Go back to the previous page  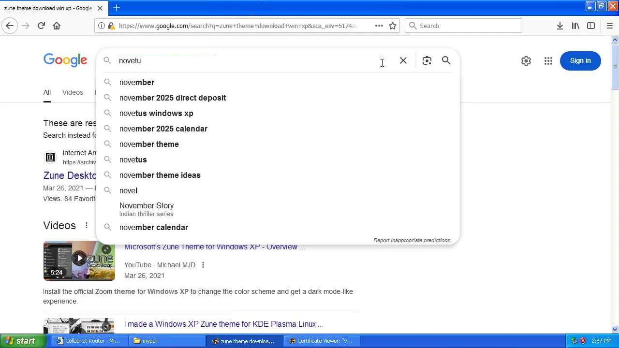(x=10, y=26)
